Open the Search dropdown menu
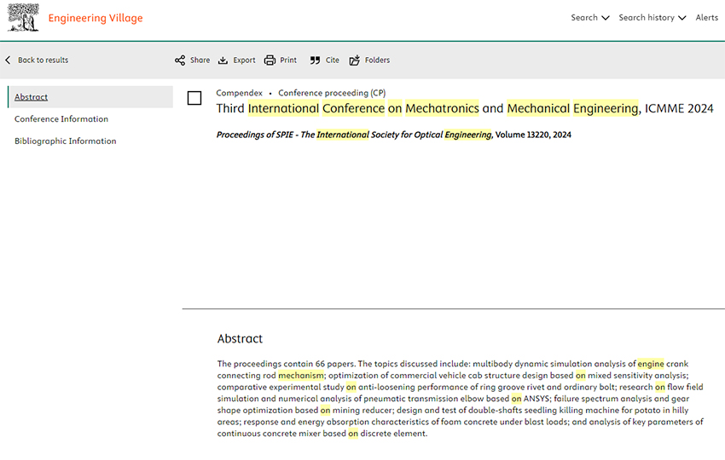 point(590,18)
